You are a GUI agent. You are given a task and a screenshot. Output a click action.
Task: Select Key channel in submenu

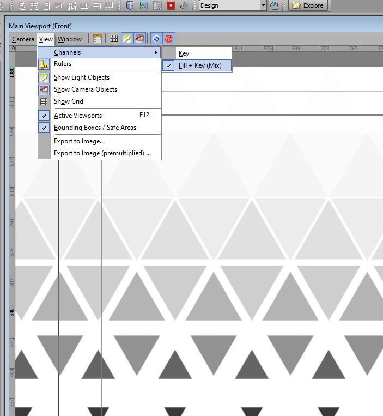[197, 53]
